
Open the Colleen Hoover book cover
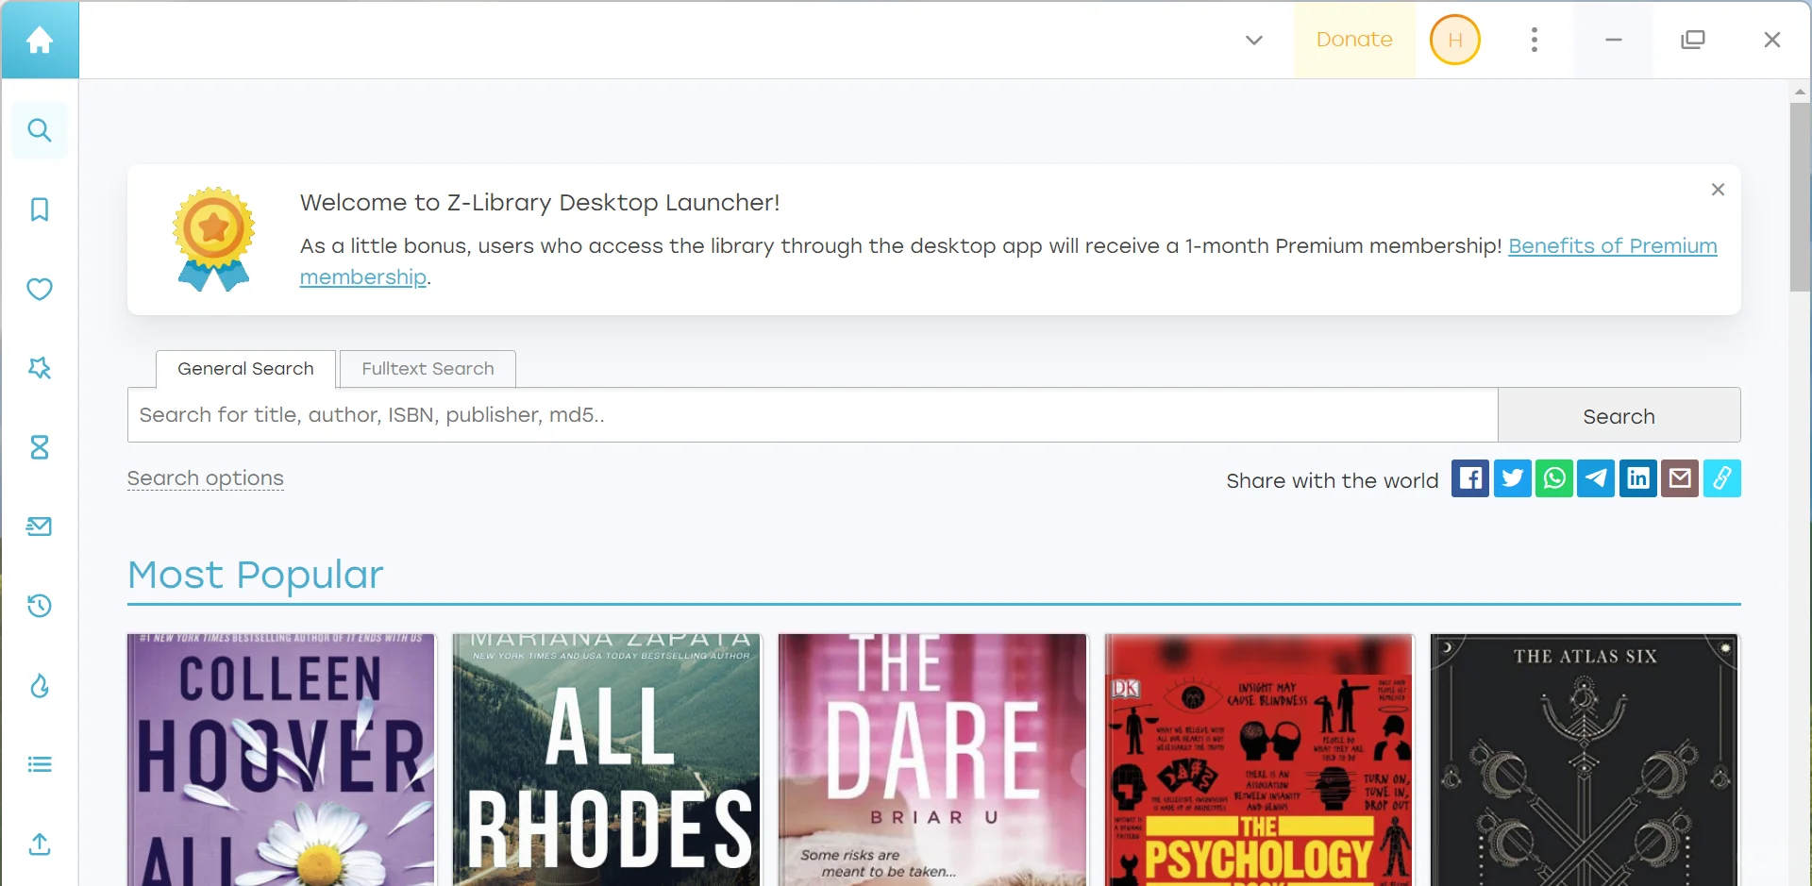tap(281, 760)
